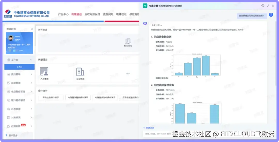
Task: Expand 电建融信管理 submenu arrow
Action: (x=31, y=91)
